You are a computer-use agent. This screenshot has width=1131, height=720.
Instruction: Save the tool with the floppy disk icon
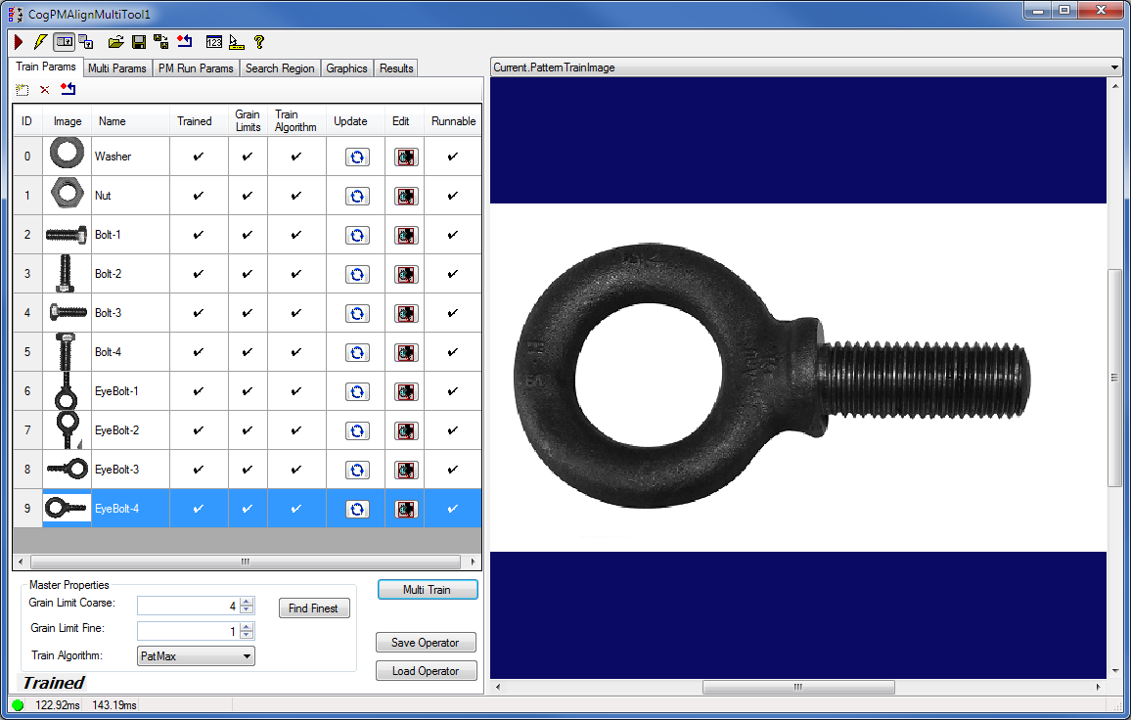[x=138, y=42]
